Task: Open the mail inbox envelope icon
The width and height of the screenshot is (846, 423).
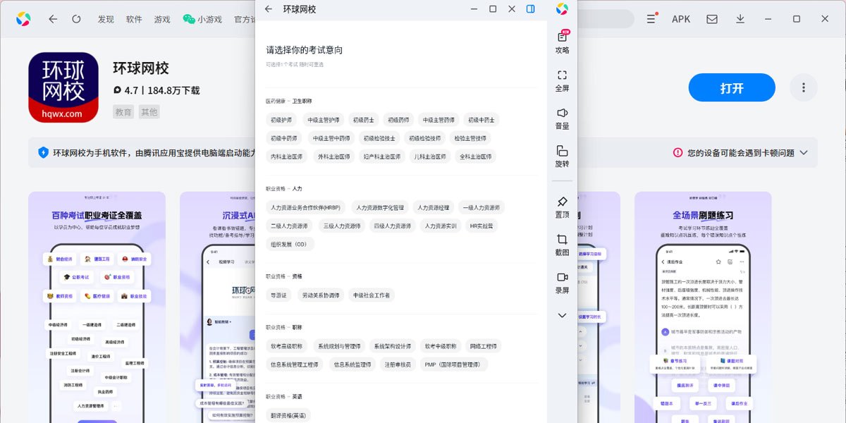Action: 712,19
